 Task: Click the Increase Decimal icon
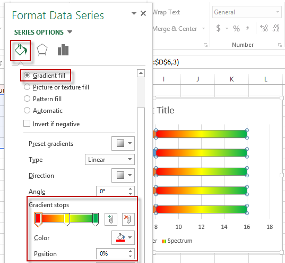[x=264, y=28]
